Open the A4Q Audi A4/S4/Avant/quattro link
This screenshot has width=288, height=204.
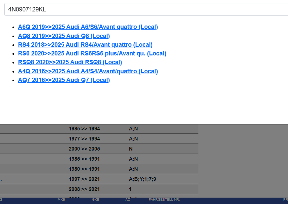[x=88, y=71]
